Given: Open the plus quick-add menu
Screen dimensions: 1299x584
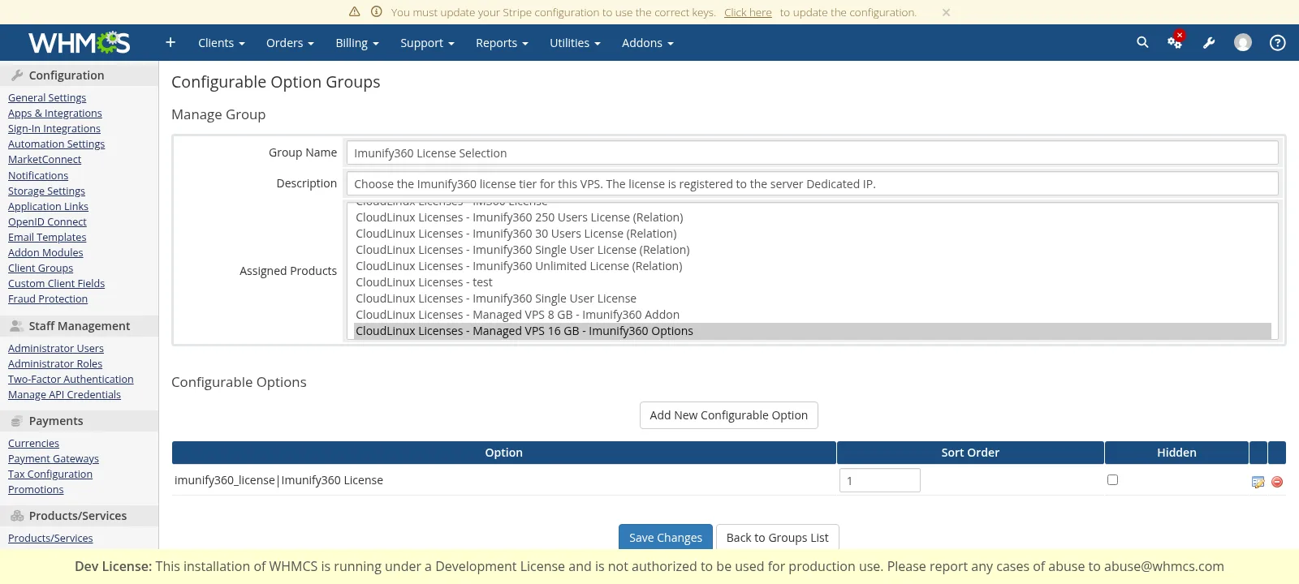Looking at the screenshot, I should tap(170, 42).
